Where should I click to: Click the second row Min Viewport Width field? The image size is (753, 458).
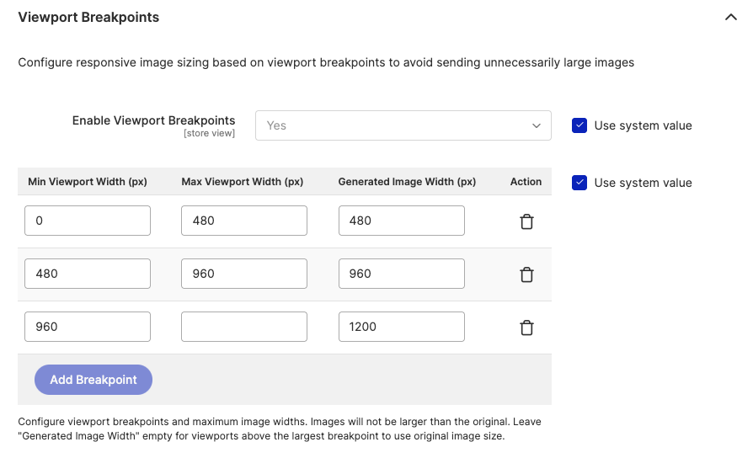tap(88, 274)
